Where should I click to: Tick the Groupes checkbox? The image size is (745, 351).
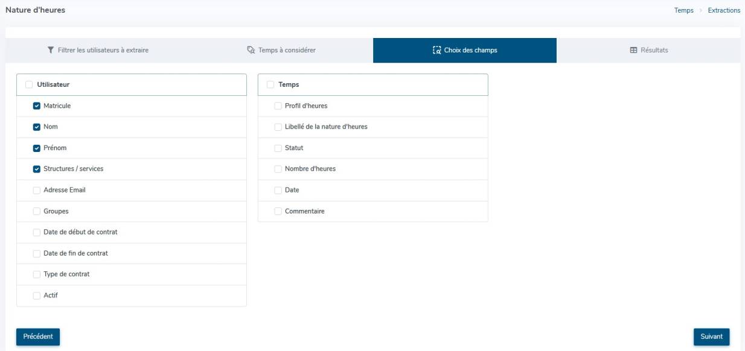pos(37,212)
